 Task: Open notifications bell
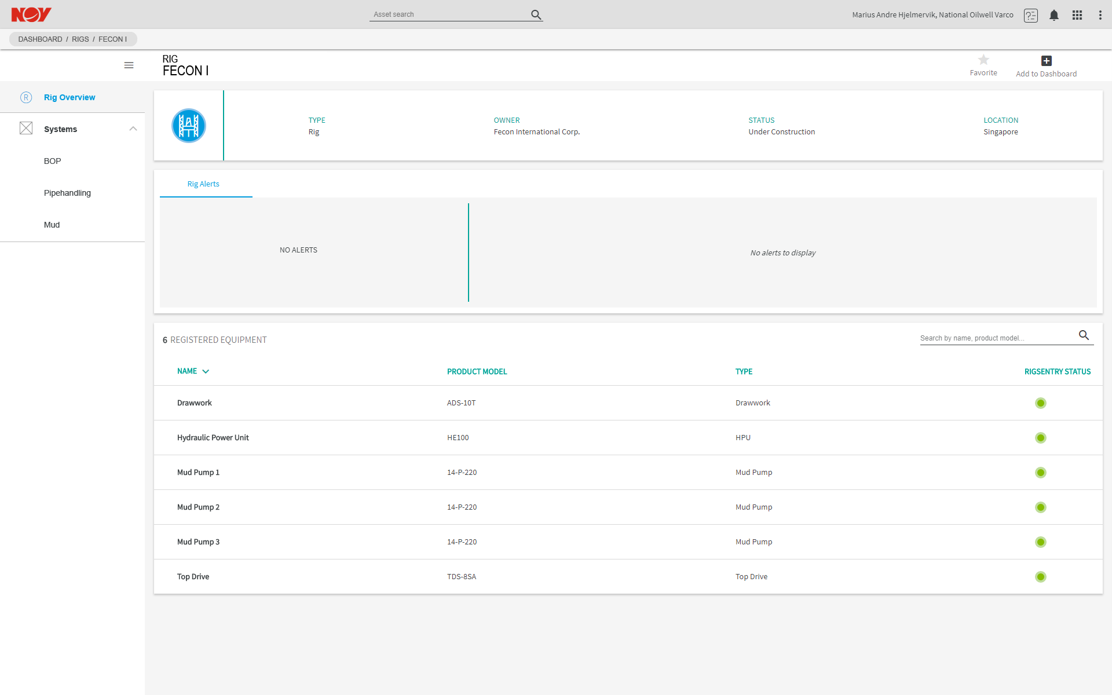[x=1054, y=15]
